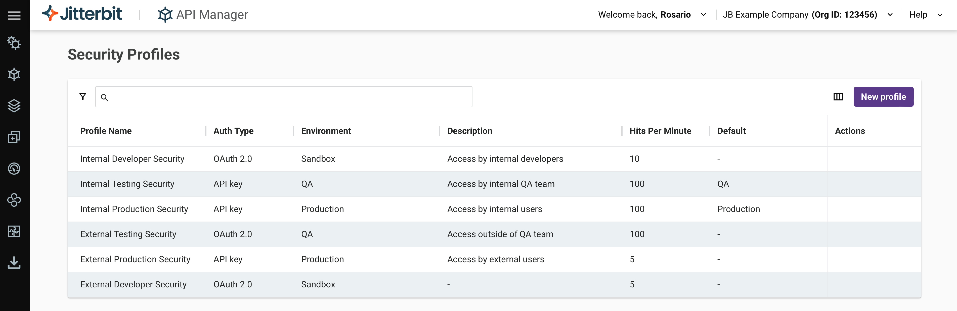The height and width of the screenshot is (311, 957).
Task: Open the column chooser icon
Action: [x=838, y=97]
